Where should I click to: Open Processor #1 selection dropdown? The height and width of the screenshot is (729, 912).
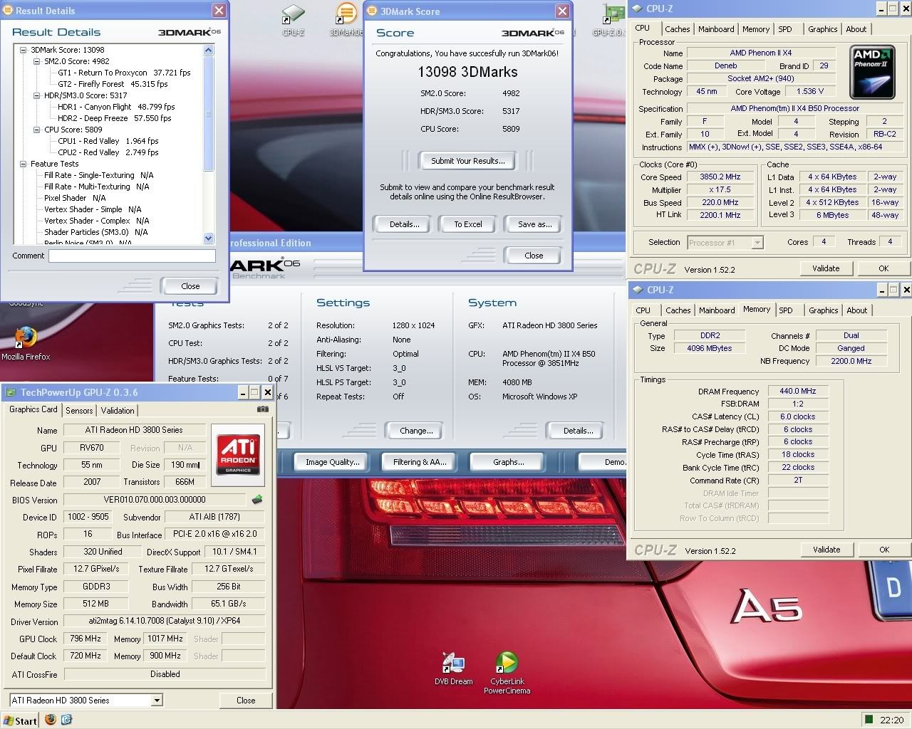pyautogui.click(x=757, y=243)
